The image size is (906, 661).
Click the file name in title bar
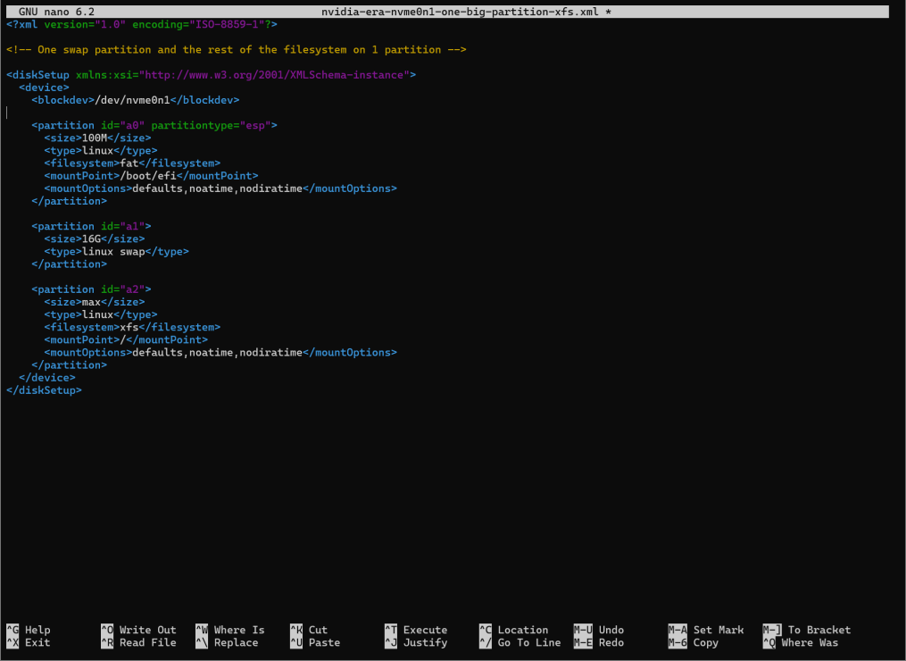[x=460, y=12]
